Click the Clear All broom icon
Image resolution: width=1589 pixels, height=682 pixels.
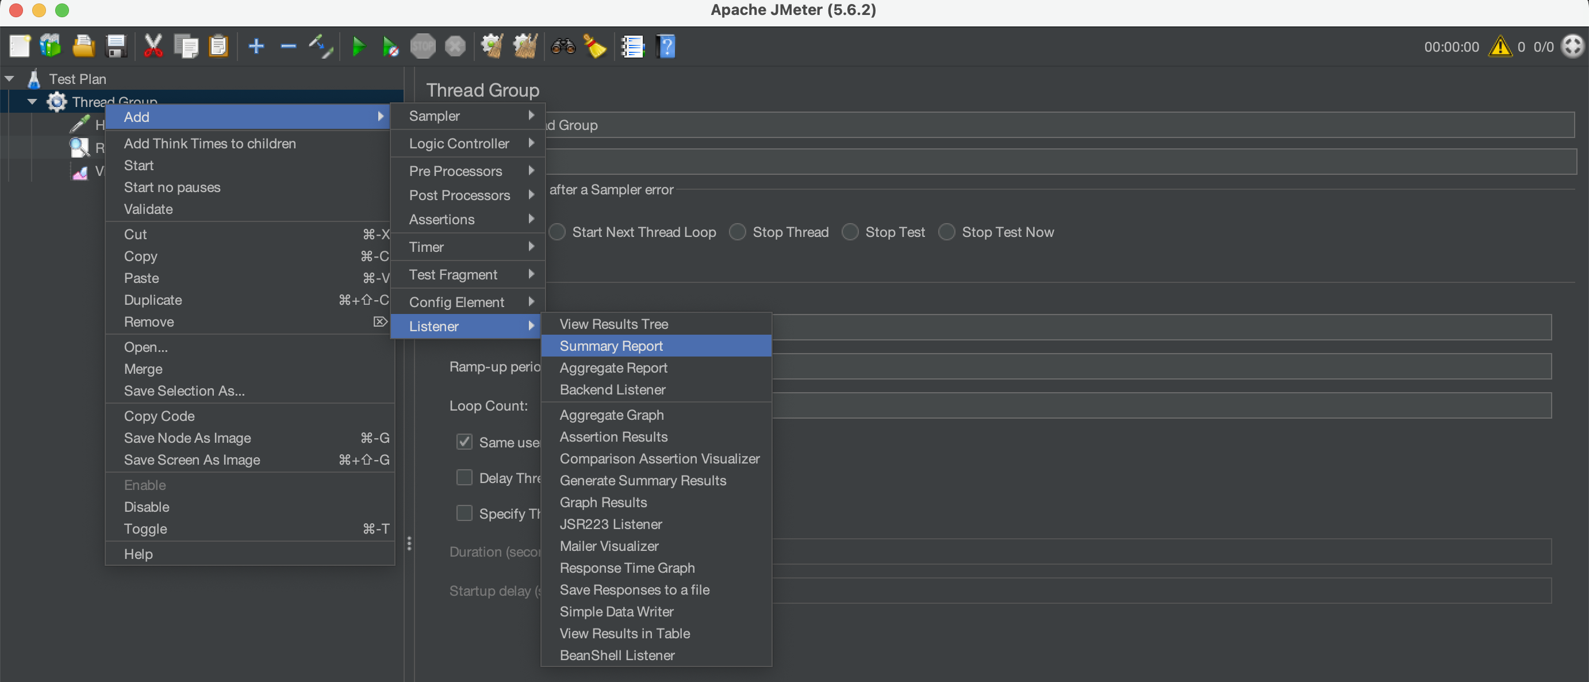525,47
